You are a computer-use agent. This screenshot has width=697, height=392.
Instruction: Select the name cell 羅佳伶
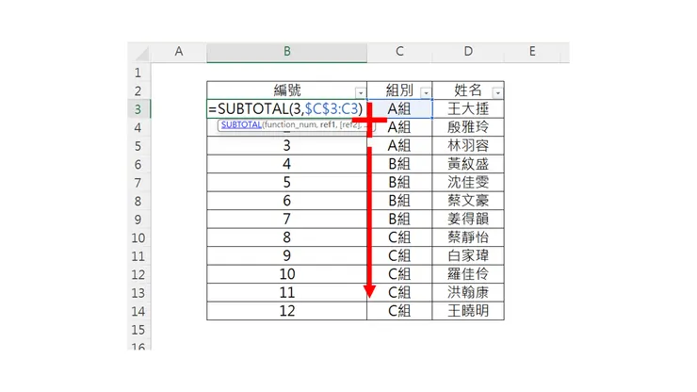pos(468,274)
